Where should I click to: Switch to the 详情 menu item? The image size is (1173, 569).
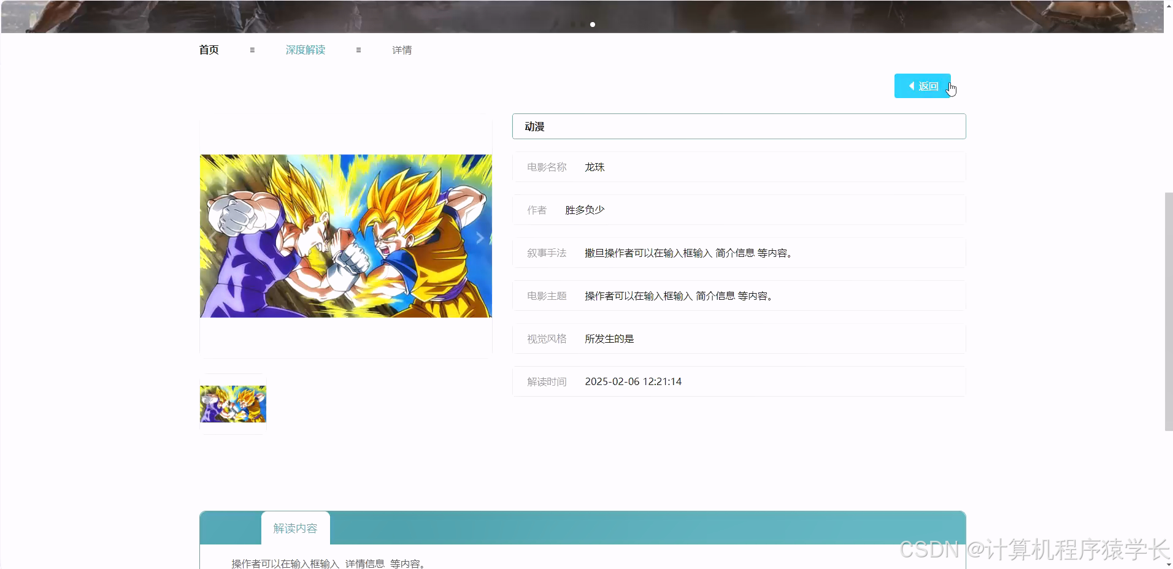coord(402,50)
